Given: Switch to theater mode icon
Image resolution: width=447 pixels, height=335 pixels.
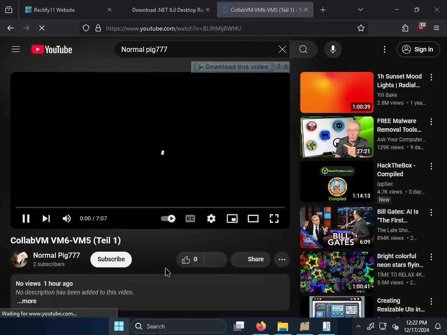Looking at the screenshot, I should pos(253,219).
